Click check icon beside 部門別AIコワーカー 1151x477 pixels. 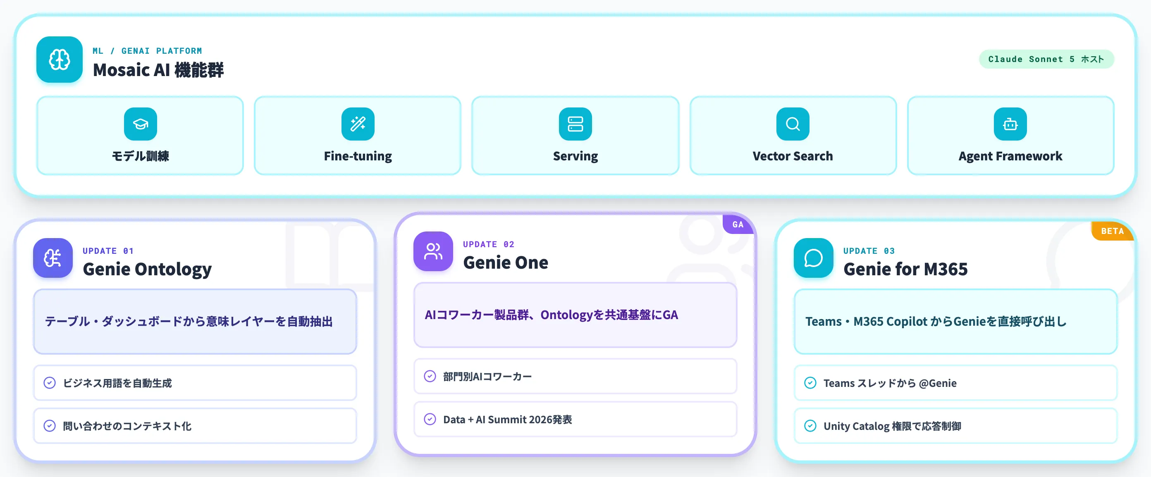click(x=430, y=376)
